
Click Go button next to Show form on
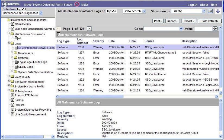click(210, 11)
